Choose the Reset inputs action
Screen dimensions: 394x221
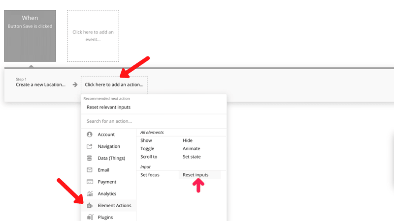pyautogui.click(x=196, y=175)
